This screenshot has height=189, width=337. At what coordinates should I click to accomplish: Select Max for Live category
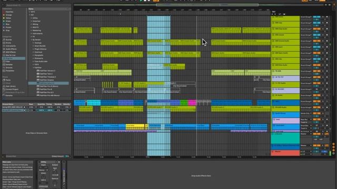tap(11, 55)
